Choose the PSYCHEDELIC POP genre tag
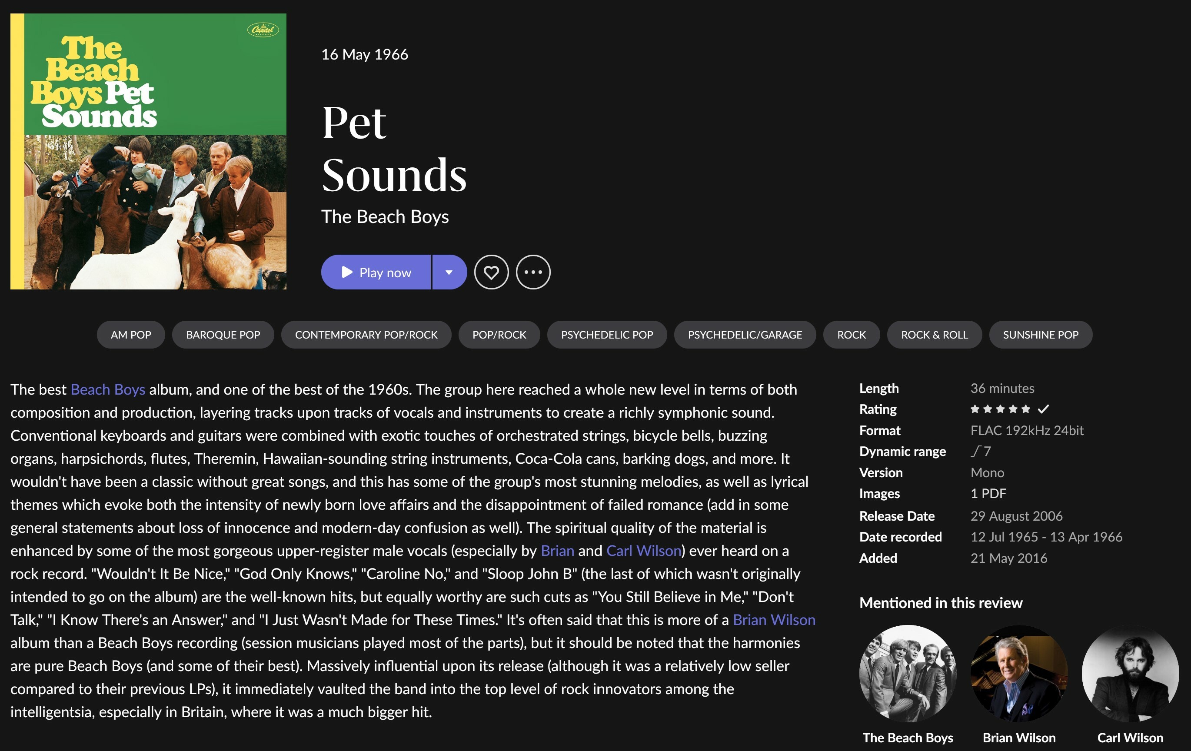1191x751 pixels. click(x=607, y=335)
